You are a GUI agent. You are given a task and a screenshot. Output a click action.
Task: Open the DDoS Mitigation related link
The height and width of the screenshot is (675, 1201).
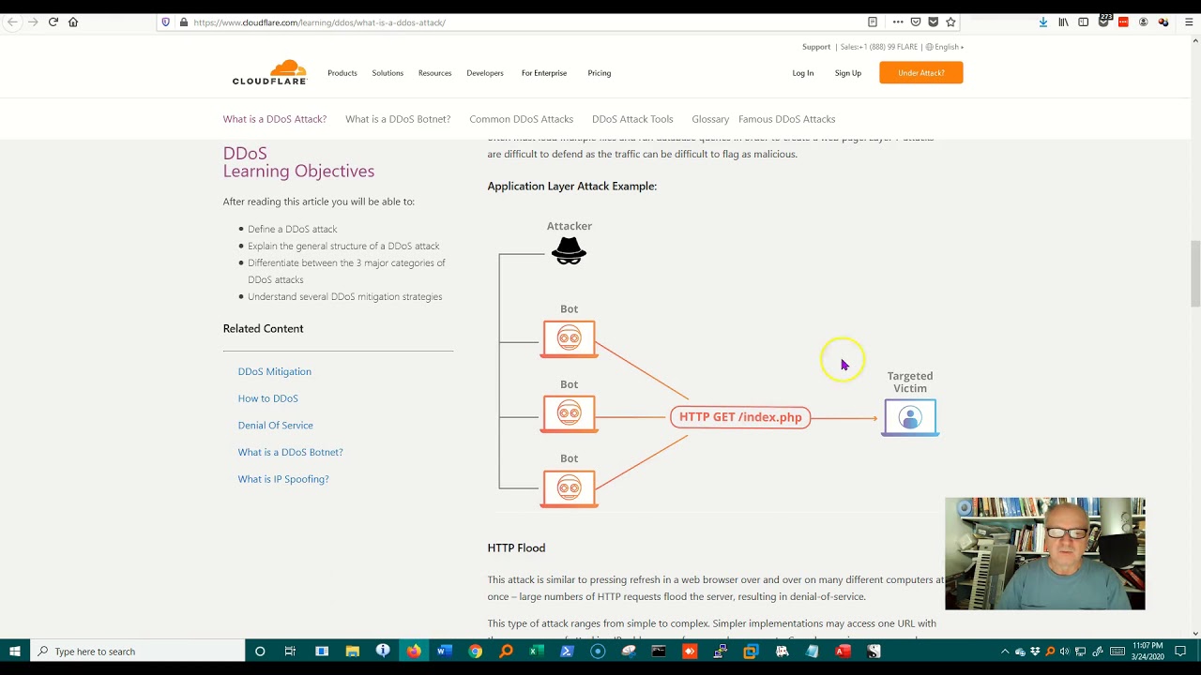point(274,371)
